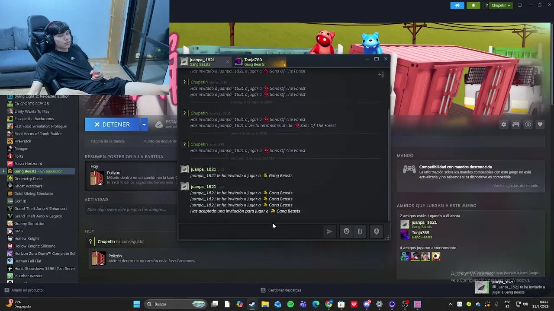This screenshot has width=554, height=311.
Task: Open emoticon picker in chat
Action: tap(346, 232)
